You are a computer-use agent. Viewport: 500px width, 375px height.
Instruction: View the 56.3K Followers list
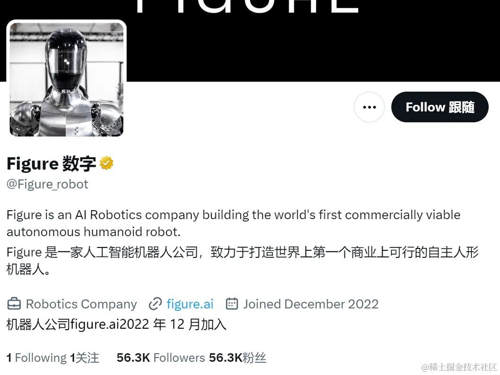[160, 358]
